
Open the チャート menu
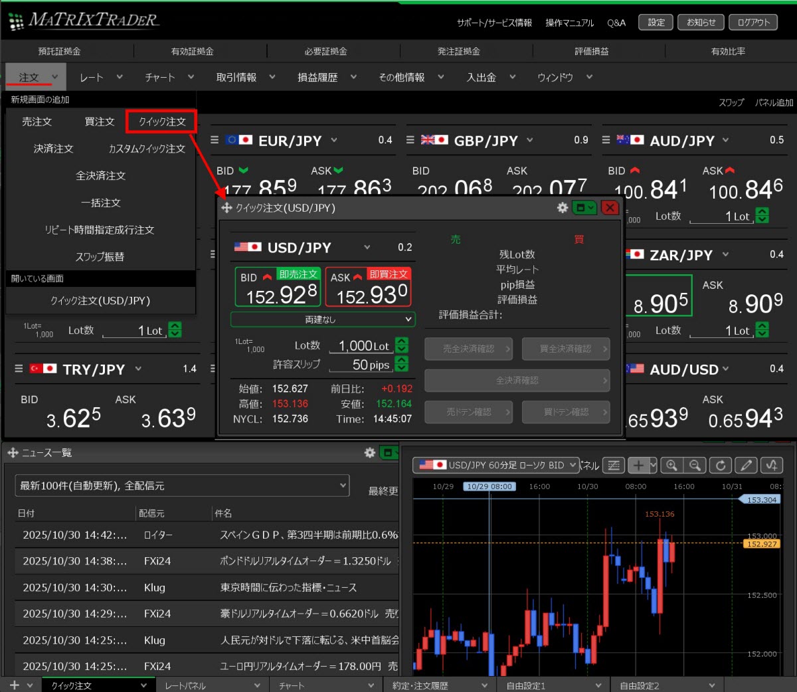tap(169, 78)
